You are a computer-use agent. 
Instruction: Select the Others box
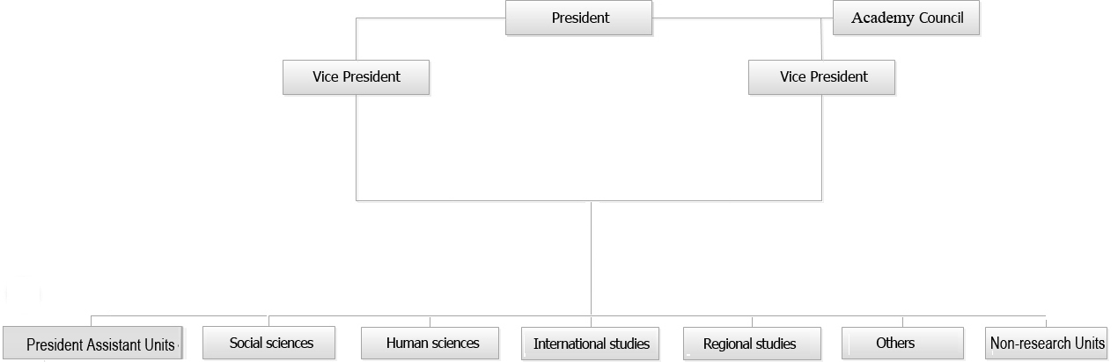tap(902, 343)
